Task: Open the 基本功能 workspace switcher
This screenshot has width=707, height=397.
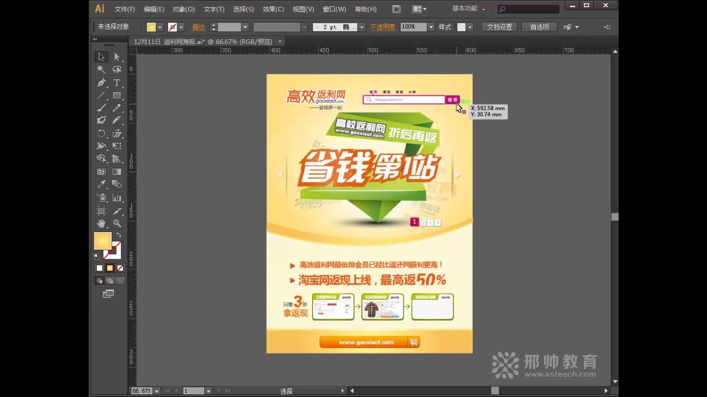Action: click(468, 9)
